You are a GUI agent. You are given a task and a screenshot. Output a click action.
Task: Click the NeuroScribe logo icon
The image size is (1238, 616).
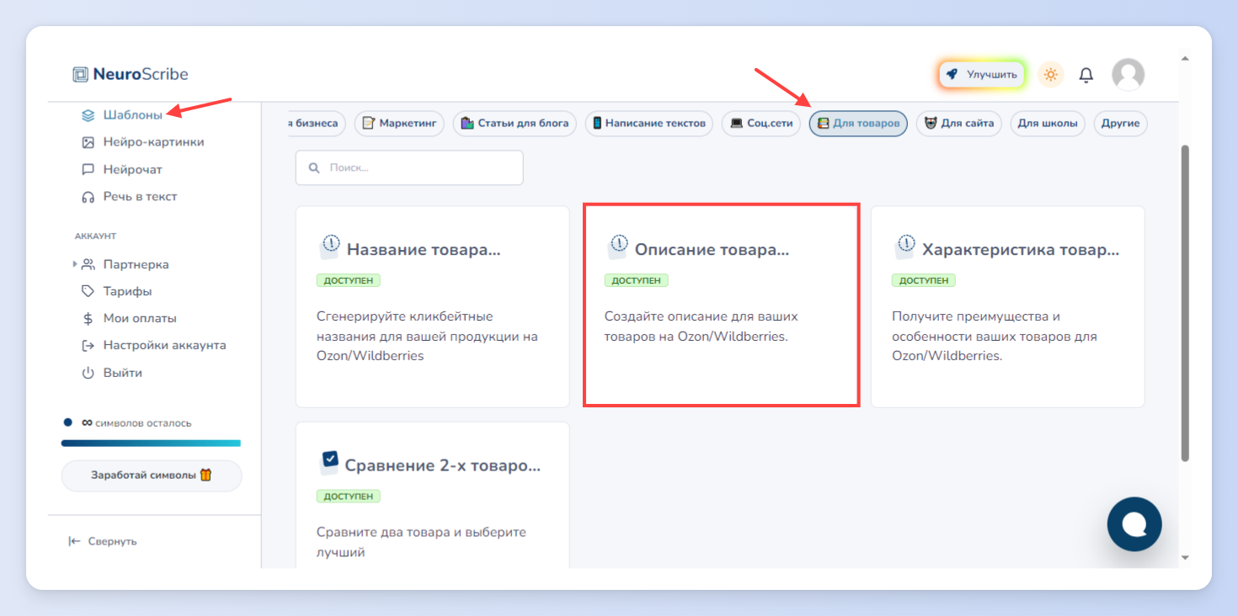pos(80,74)
